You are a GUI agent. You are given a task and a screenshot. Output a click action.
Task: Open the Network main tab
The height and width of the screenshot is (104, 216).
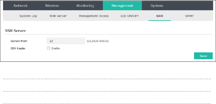click(x=21, y=6)
